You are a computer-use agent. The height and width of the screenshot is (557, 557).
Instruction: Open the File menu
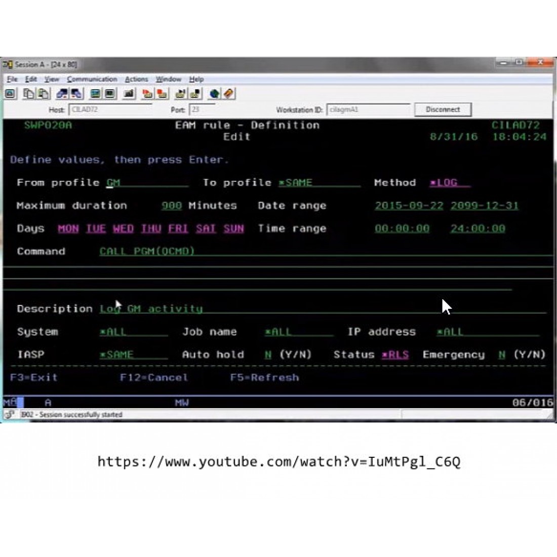(x=12, y=79)
